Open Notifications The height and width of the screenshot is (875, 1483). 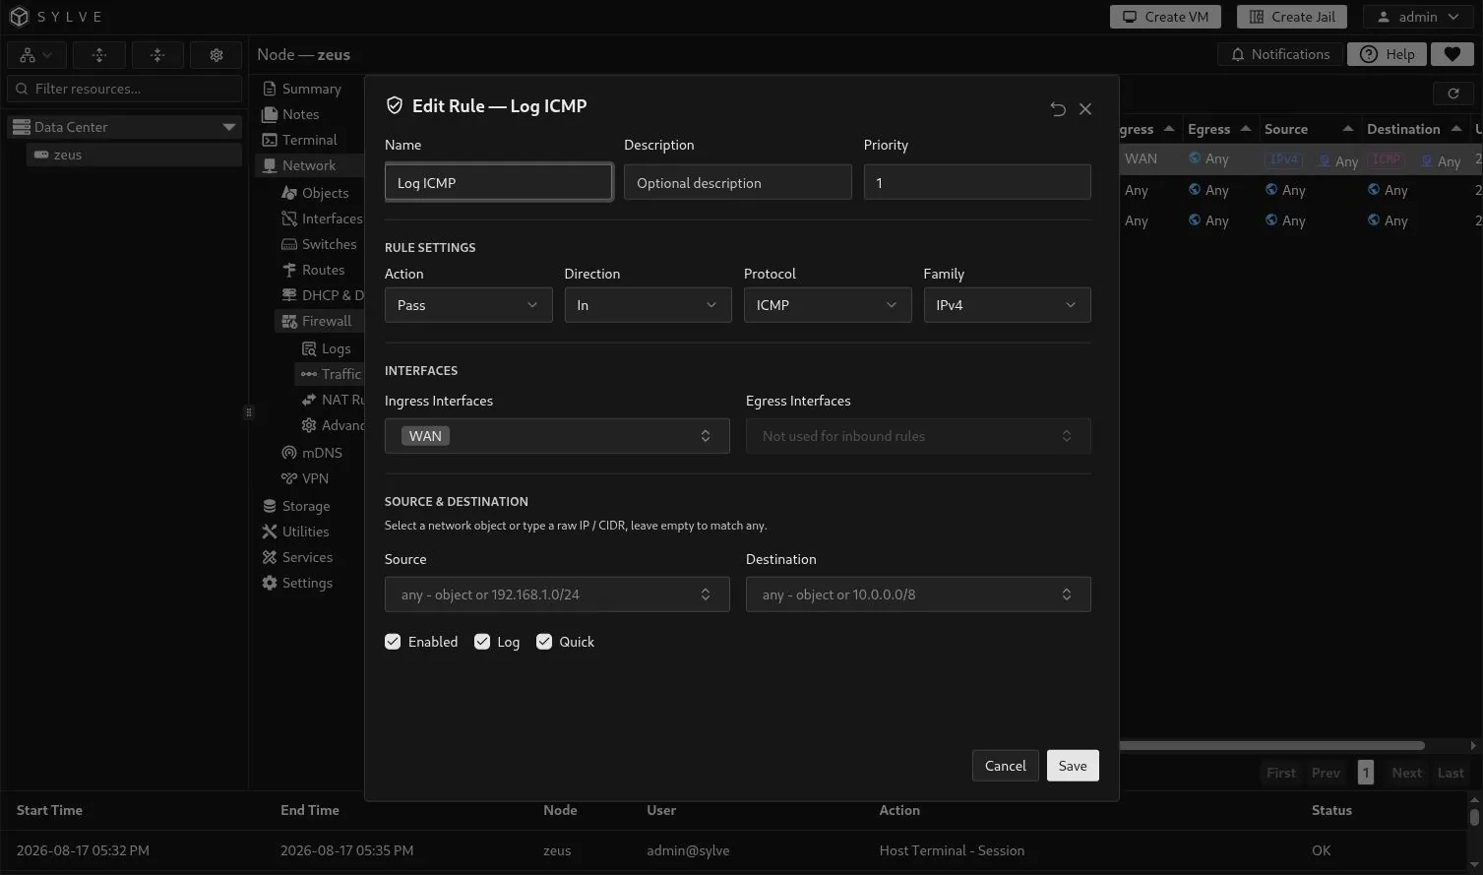coord(1280,54)
